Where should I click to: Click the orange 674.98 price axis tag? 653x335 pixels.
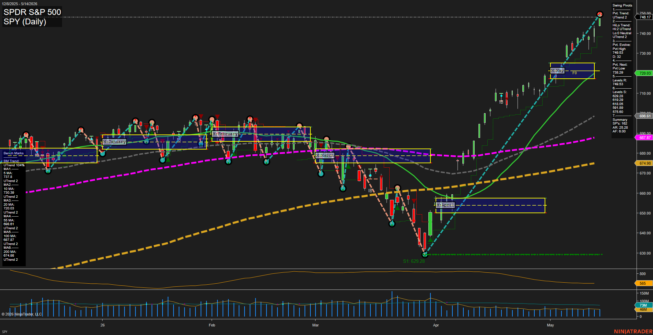tap(645, 163)
